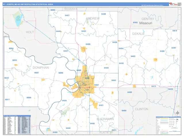Click ZIP code label 64469
This screenshot has width=184, height=138.
pos(162,51)
